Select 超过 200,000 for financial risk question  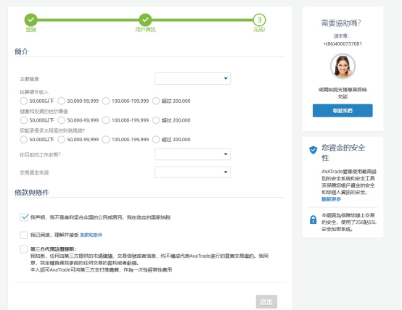(x=156, y=140)
